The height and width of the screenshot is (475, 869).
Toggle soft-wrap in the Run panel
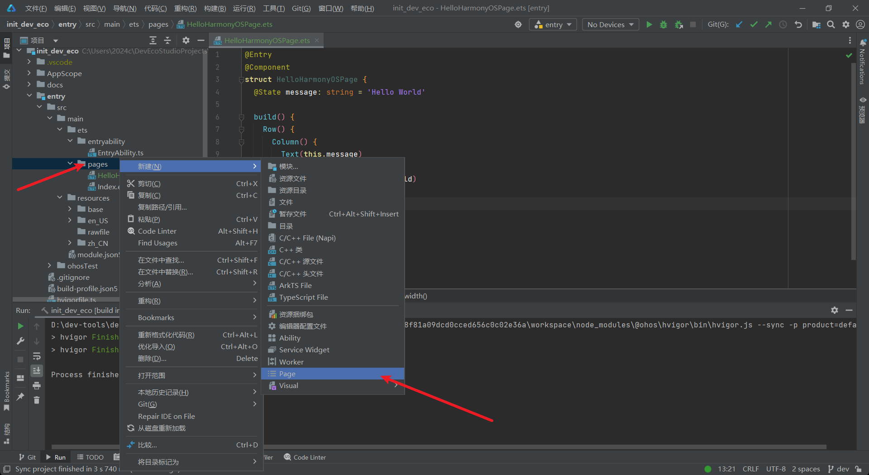(x=37, y=356)
